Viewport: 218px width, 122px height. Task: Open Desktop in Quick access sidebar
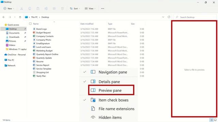click(14, 29)
